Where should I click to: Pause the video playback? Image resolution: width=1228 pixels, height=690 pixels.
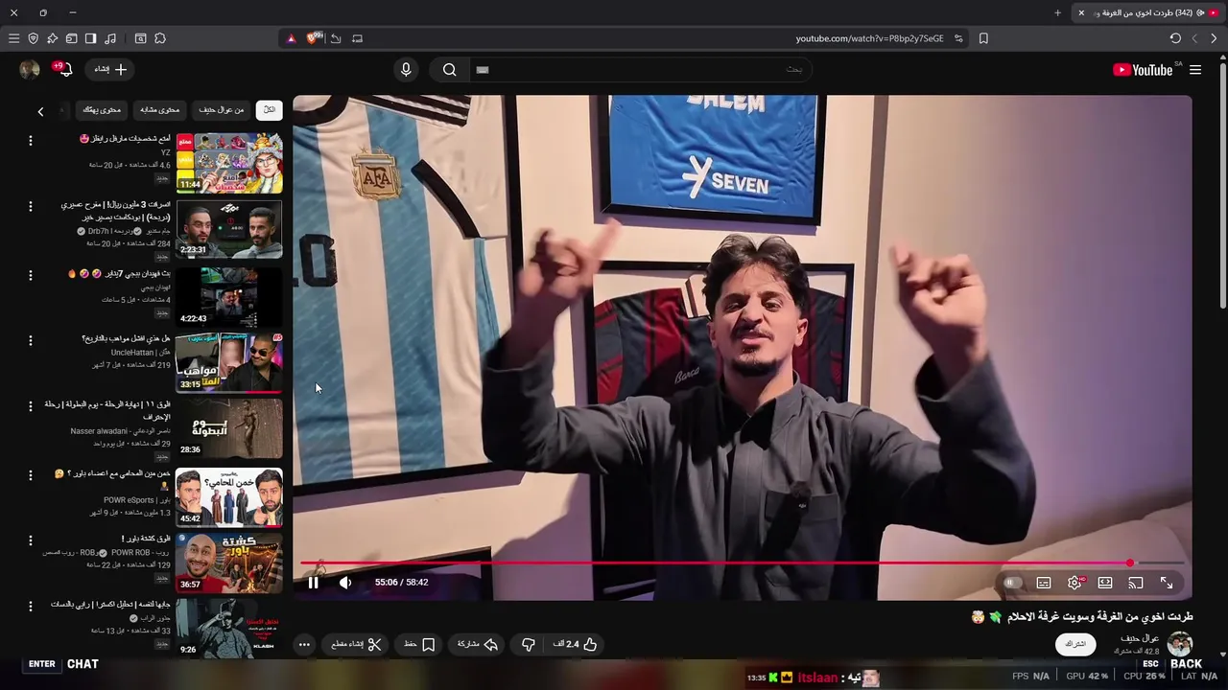pos(313,582)
